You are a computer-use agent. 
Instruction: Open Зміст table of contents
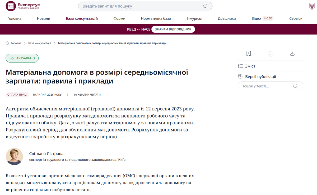pyautogui.click(x=247, y=66)
